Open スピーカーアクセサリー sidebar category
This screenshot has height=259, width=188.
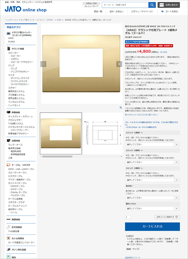pyautogui.click(x=21, y=62)
